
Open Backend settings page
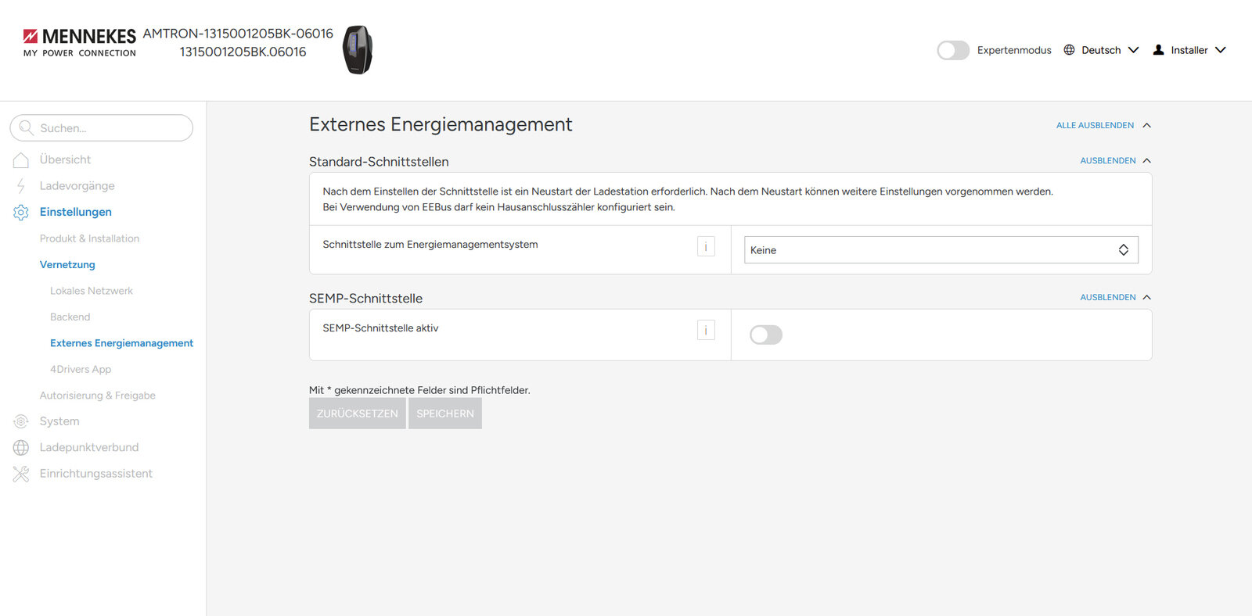click(70, 317)
